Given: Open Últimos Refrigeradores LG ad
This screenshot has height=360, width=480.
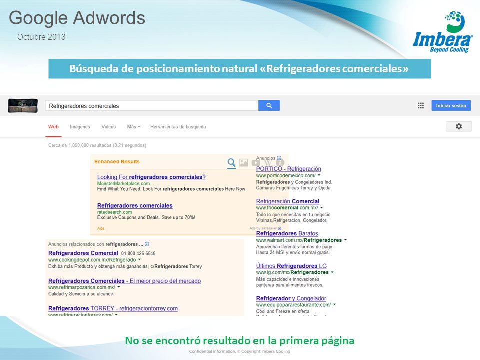Looking at the screenshot, I should 291,266.
